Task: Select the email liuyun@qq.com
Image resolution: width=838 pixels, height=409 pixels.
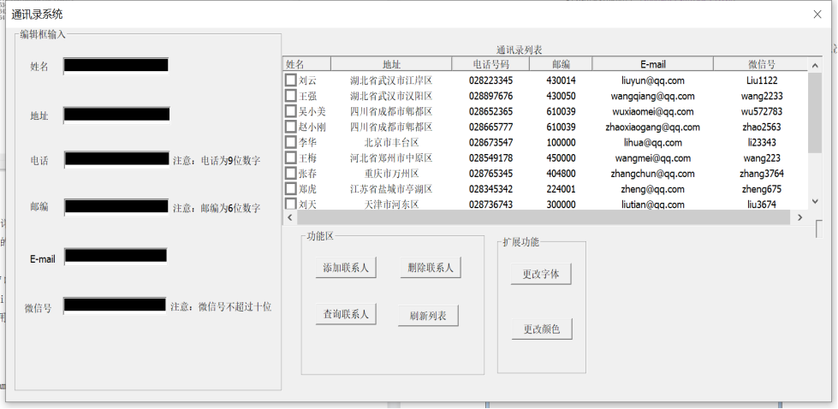Action: 652,80
